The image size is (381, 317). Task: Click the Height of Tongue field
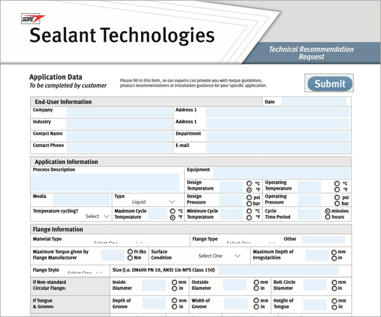coord(315,304)
